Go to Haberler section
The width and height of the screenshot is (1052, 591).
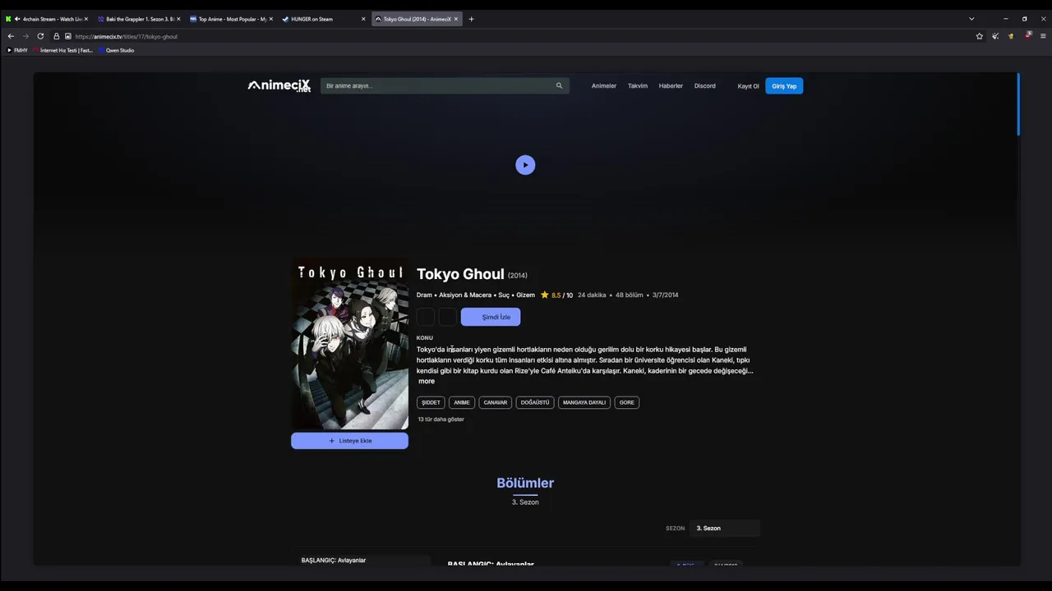click(671, 85)
